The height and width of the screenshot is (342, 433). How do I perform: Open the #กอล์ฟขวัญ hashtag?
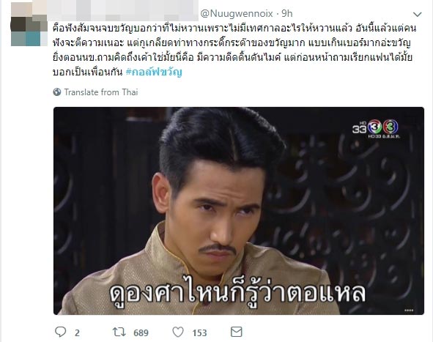pyautogui.click(x=154, y=72)
